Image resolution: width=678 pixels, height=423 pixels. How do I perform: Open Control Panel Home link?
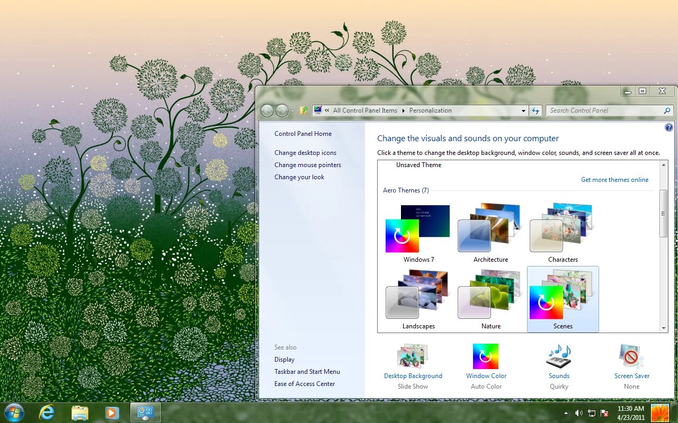[x=303, y=134]
